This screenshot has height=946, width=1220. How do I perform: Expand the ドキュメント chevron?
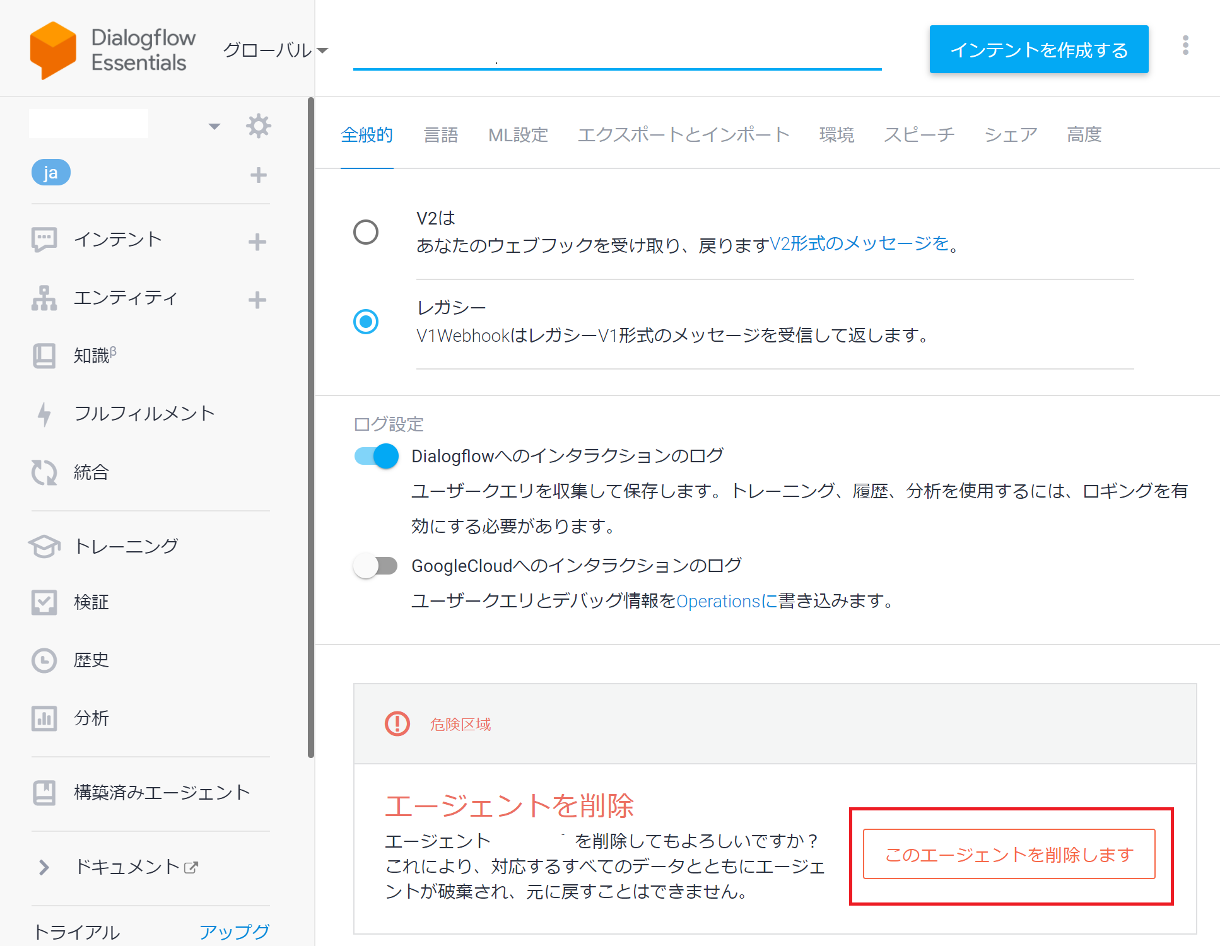(x=44, y=867)
